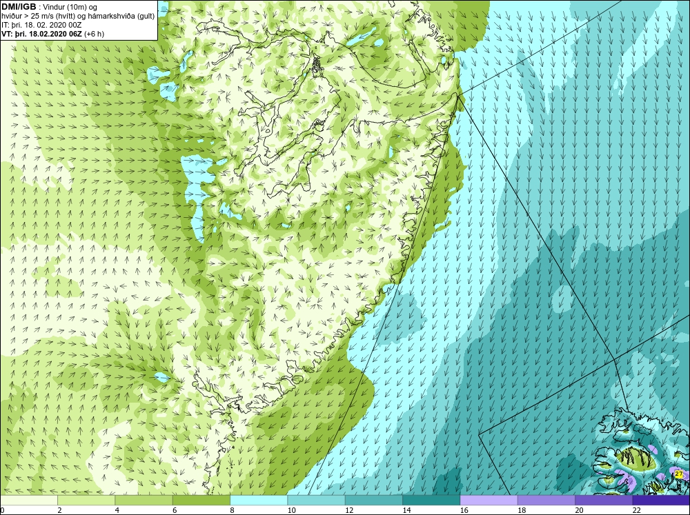Image resolution: width=690 pixels, height=515 pixels.
Task: Click the 0–2 m/s pale cream legend swatch
Action: (x=28, y=501)
